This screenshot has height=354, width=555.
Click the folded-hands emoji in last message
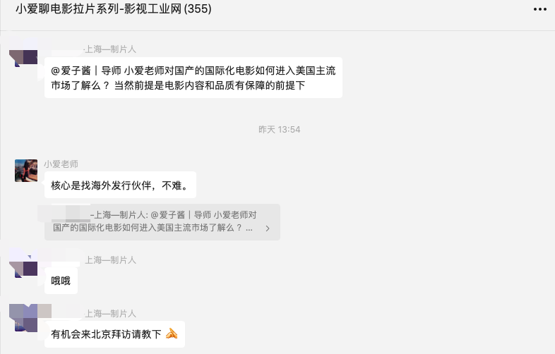pos(171,334)
